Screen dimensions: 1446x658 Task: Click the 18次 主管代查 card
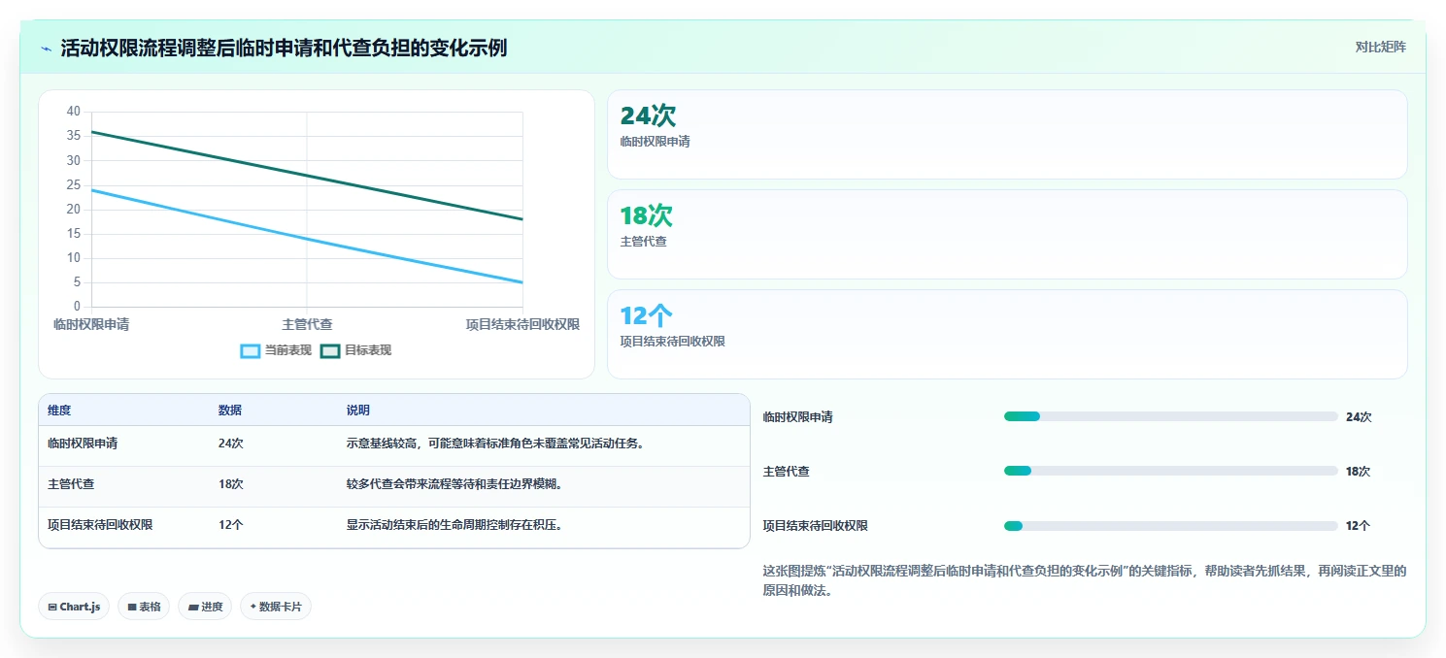point(1007,234)
